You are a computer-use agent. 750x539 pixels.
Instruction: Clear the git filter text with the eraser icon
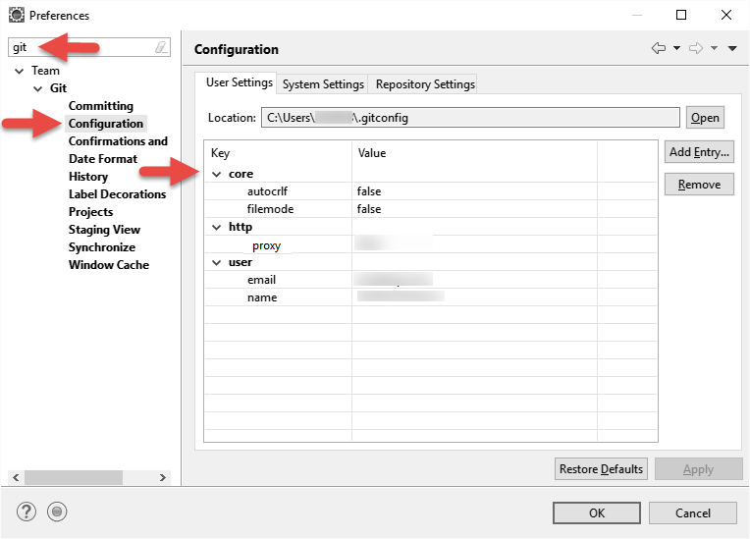161,47
